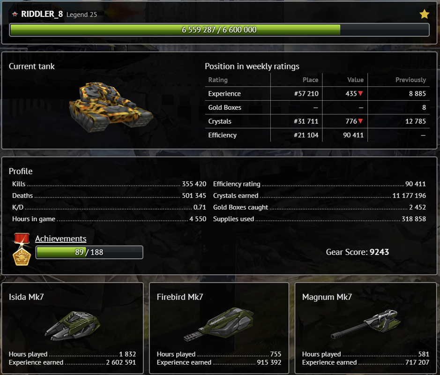The height and width of the screenshot is (375, 440).
Task: Select the Gold Boxes rating row
Action: [x=317, y=107]
